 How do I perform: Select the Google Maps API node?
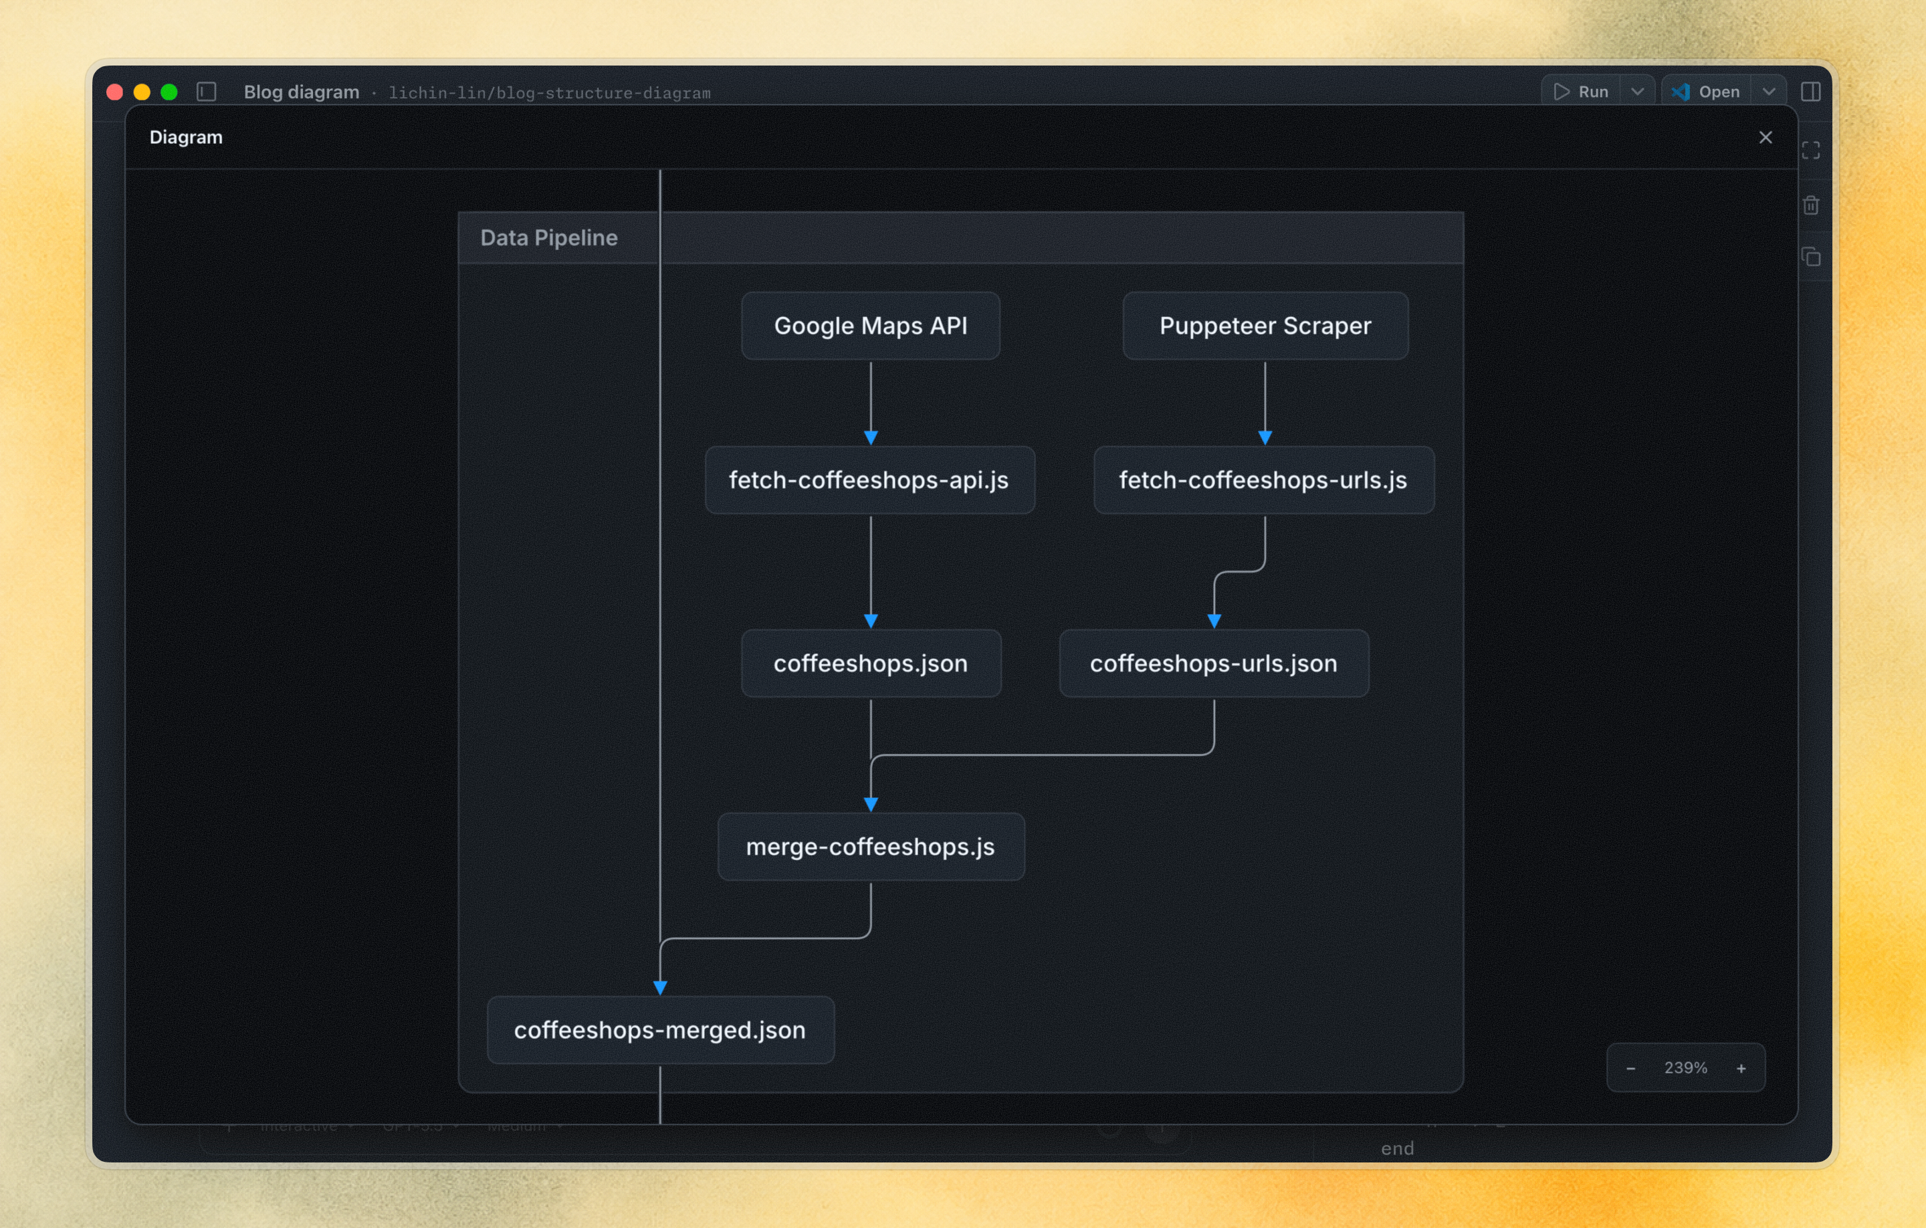[870, 326]
